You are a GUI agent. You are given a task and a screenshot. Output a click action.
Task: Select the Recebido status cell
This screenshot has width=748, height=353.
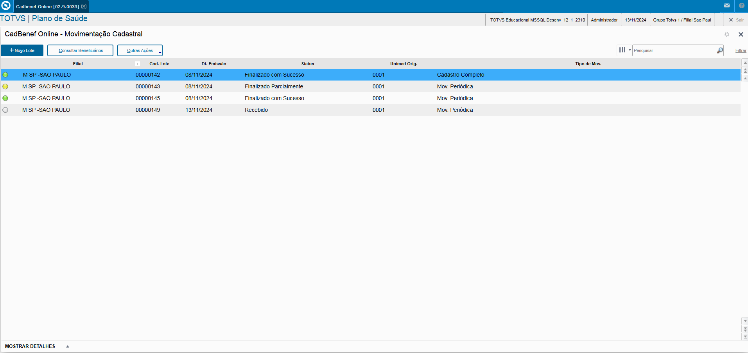point(256,110)
